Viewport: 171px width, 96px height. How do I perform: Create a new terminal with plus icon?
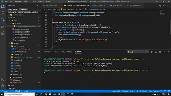[151, 52]
